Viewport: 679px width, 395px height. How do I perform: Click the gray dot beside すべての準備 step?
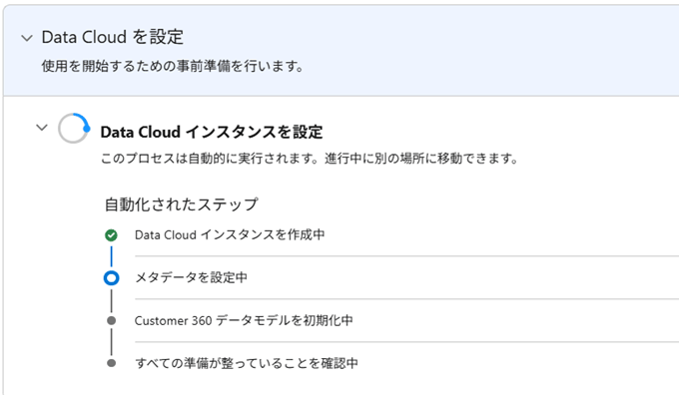[111, 363]
